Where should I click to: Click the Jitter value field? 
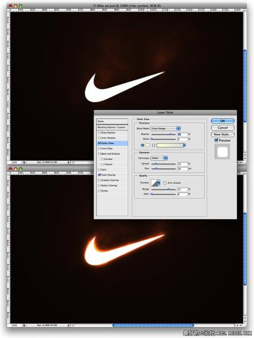tap(183, 194)
